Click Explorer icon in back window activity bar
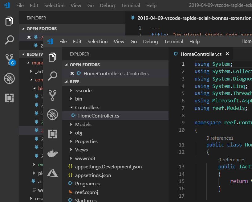The height and width of the screenshot is (202, 252). pos(9,21)
